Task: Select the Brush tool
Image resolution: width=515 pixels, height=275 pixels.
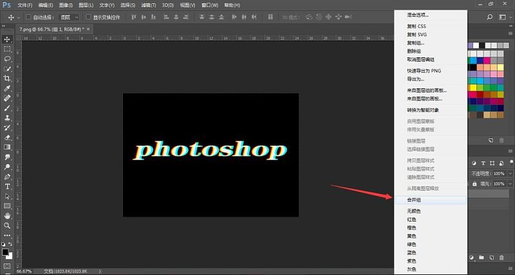Action: pos(7,108)
